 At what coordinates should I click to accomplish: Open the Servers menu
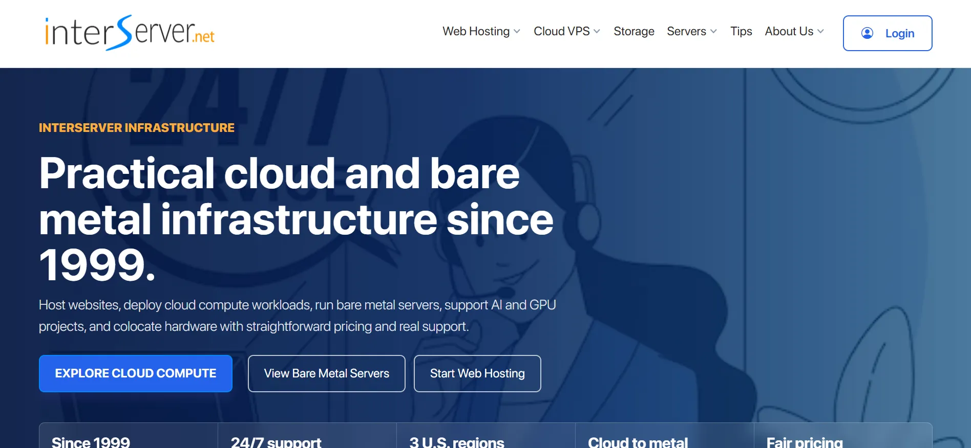[692, 32]
